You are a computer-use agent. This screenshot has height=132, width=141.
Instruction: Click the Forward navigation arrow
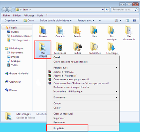pyautogui.click(x=10, y=10)
